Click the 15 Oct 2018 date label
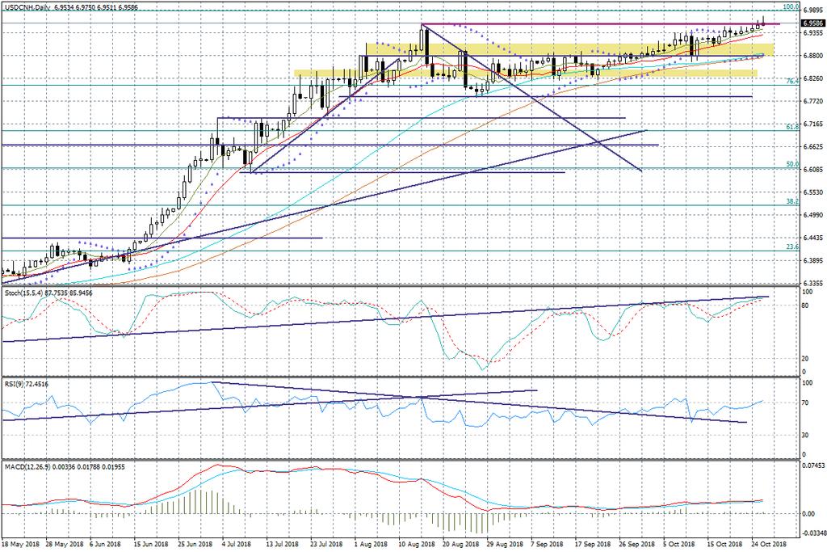Image resolution: width=827 pixels, height=552 pixels. [x=724, y=544]
